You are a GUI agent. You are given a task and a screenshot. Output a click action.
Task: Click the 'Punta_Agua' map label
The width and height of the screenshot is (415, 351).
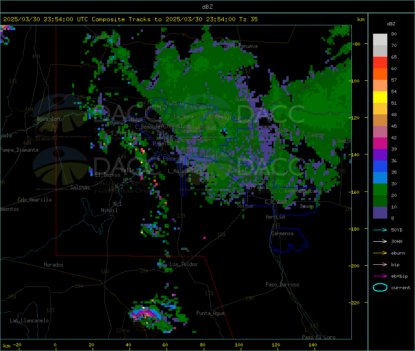210,313
